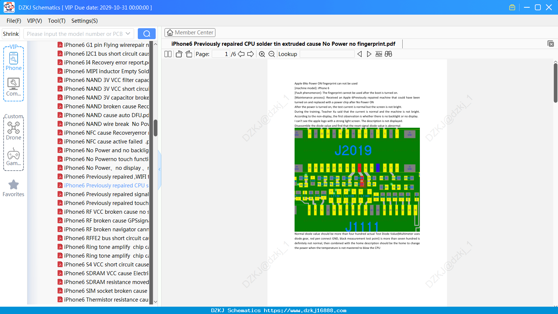Open iPhone6 NAND 3V VCC filter capac file
The image size is (558, 314).
106,80
